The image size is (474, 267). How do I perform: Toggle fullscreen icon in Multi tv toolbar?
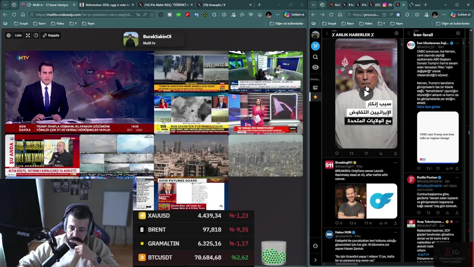[x=28, y=35]
